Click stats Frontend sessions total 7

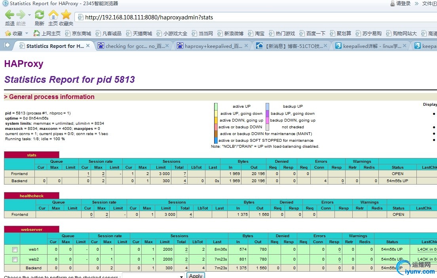pos(185,174)
